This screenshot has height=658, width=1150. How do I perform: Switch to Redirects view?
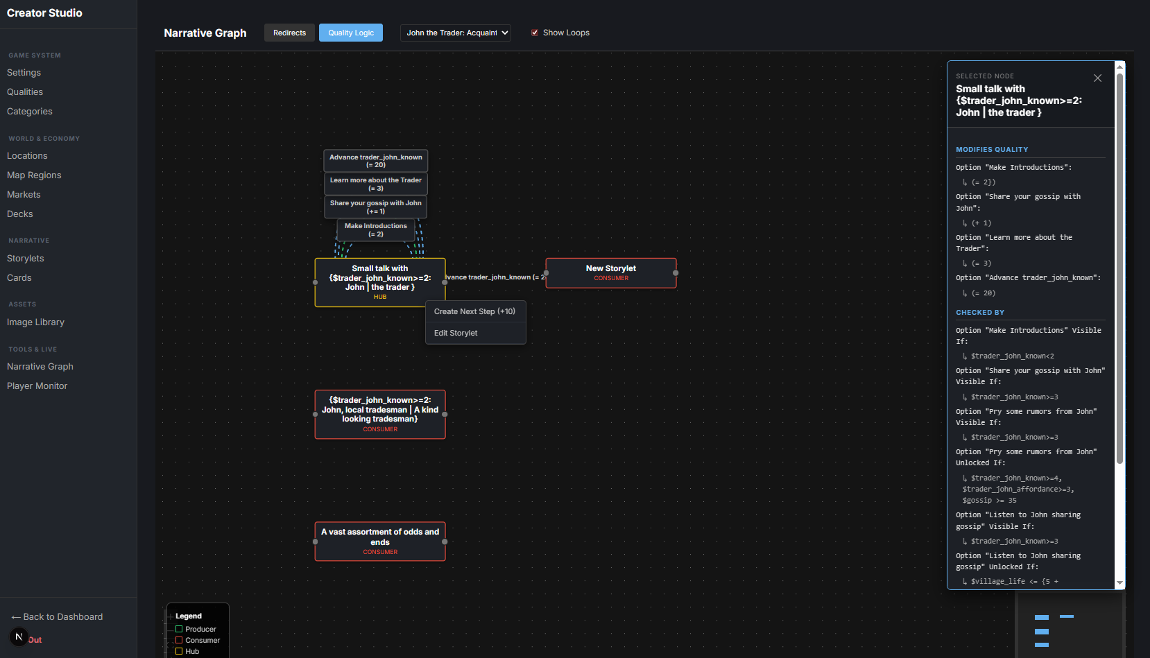[289, 33]
